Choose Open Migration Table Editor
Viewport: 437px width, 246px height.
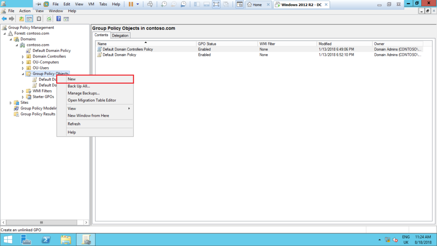pos(95,100)
